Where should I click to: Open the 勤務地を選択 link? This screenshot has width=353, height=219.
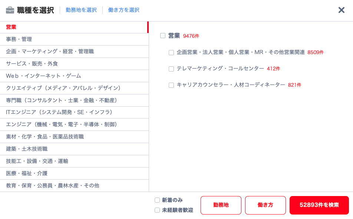[81, 10]
